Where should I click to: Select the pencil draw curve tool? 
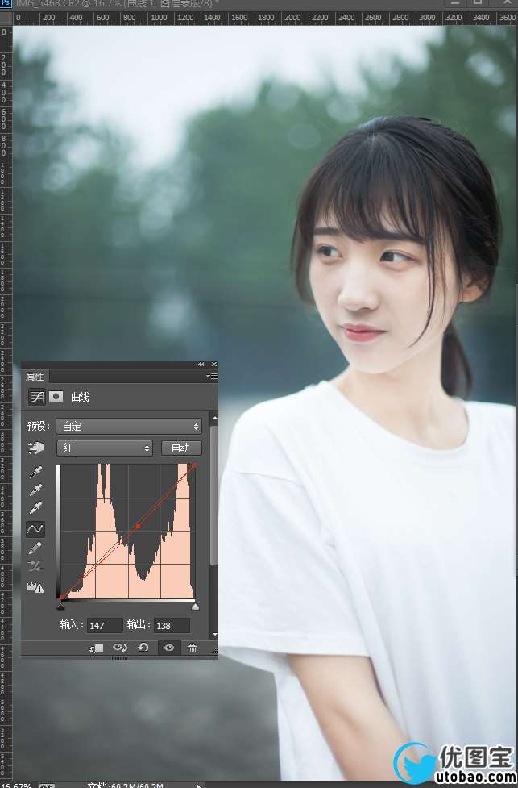pyautogui.click(x=35, y=548)
